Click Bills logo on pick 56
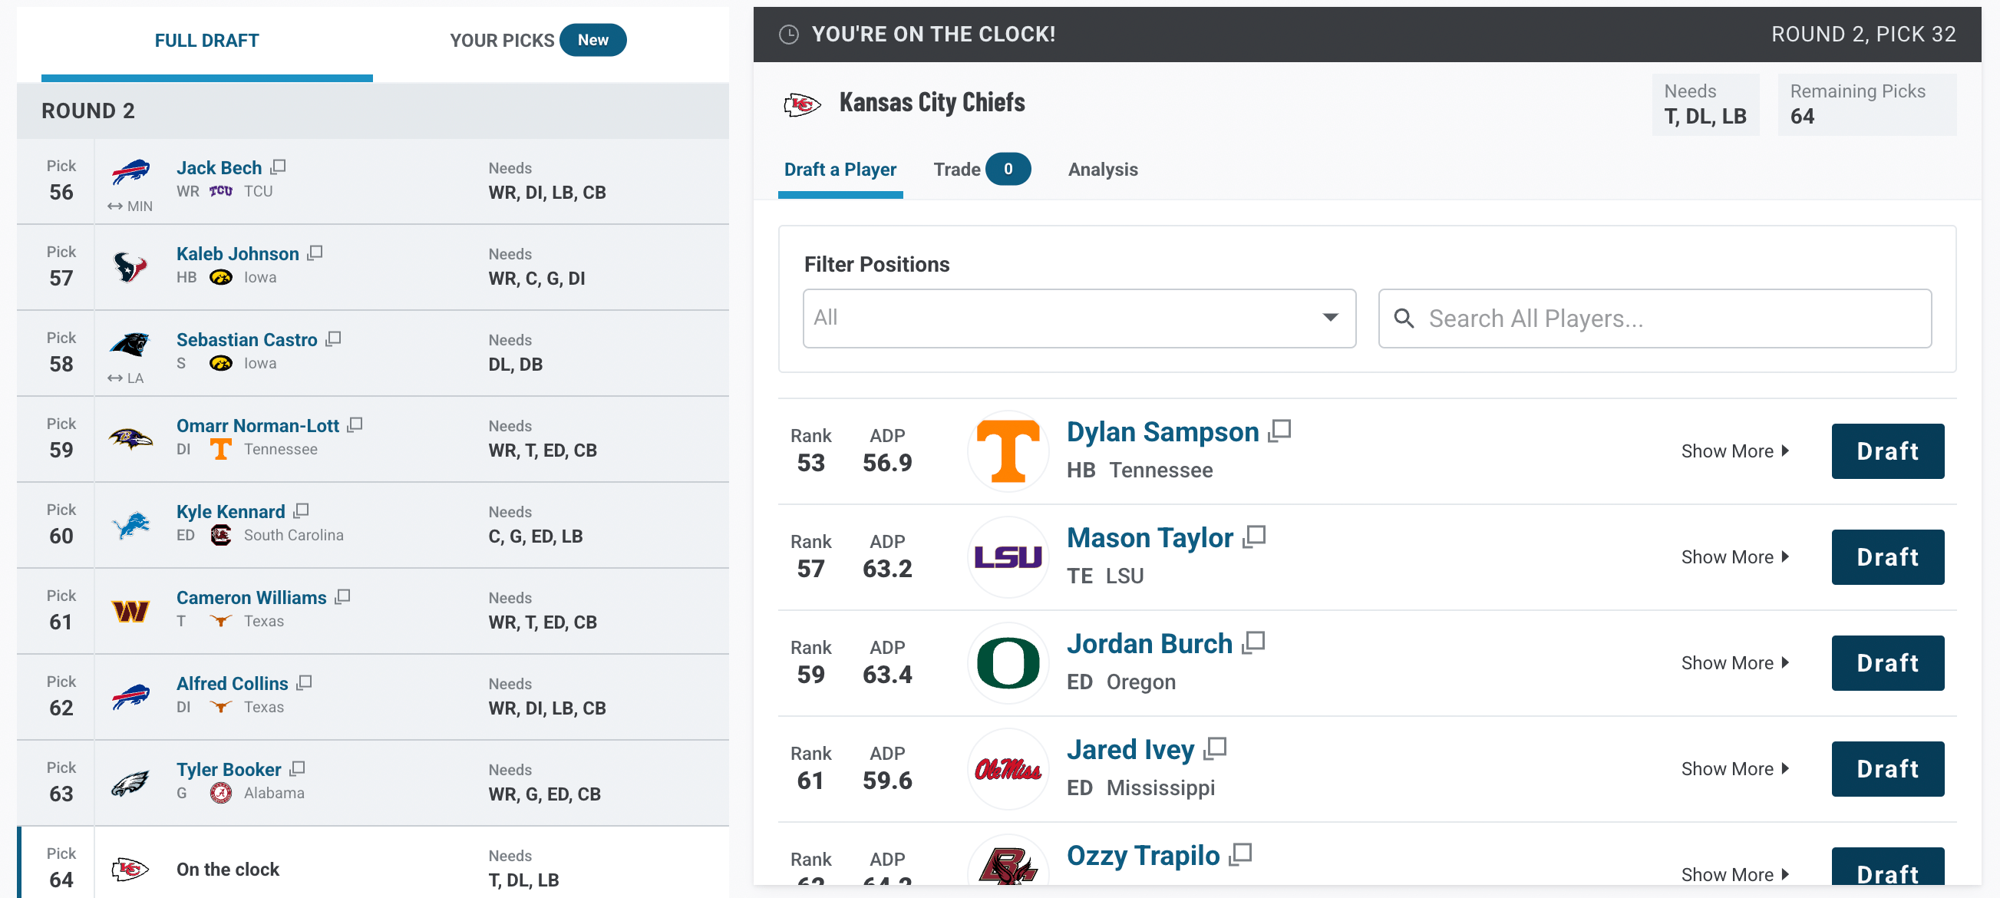Image resolution: width=2000 pixels, height=898 pixels. (130, 172)
